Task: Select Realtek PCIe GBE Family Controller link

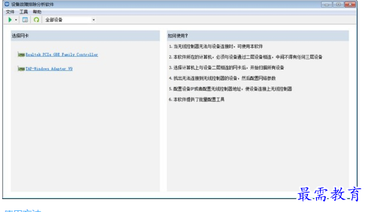Action: click(61, 55)
